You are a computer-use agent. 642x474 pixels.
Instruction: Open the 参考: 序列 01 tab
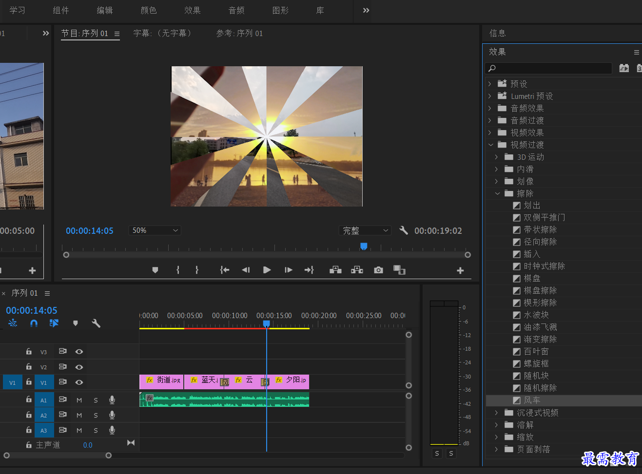[239, 33]
